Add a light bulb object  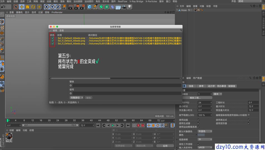click(x=130, y=7)
